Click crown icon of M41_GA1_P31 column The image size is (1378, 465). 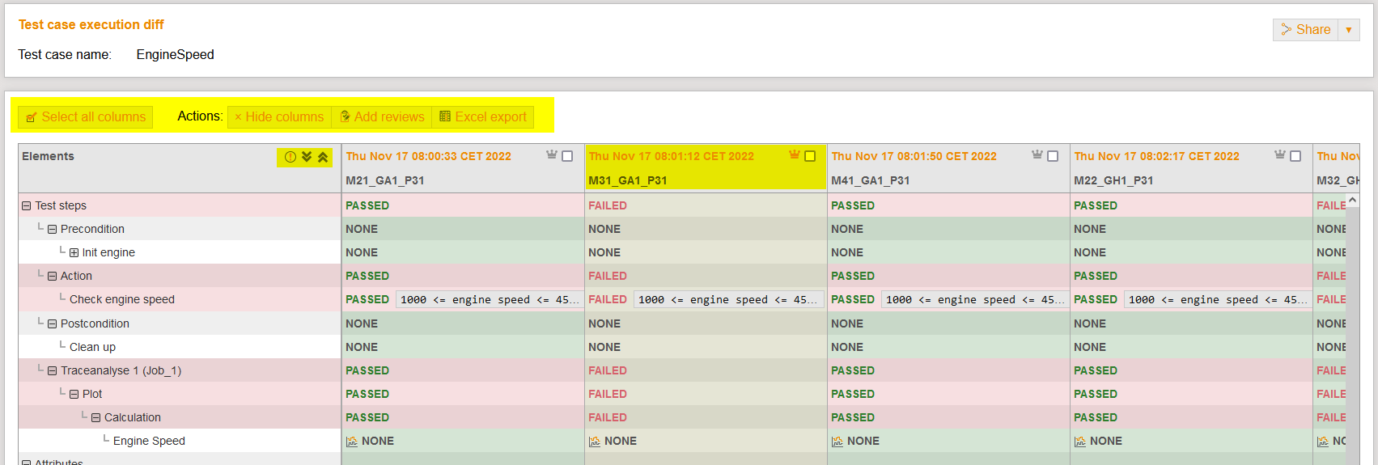pos(1037,154)
